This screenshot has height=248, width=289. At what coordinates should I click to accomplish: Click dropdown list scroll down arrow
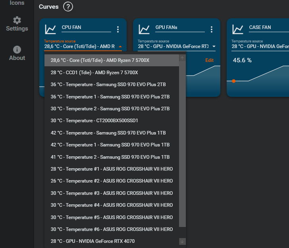(182, 242)
